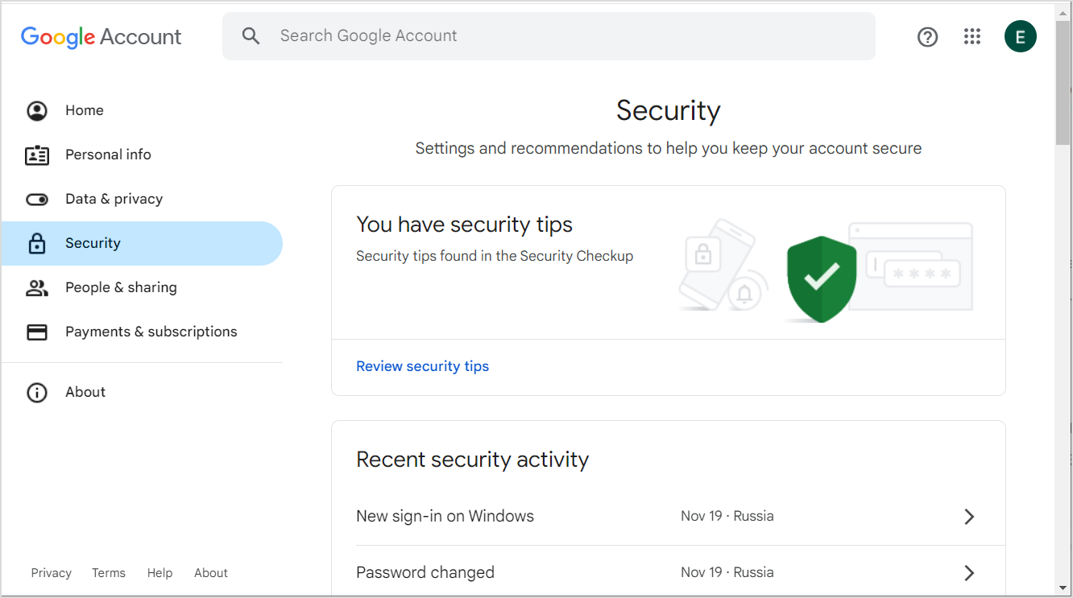Click the New sign-in on Windows text
Screen dimensions: 1073x598
coord(445,517)
